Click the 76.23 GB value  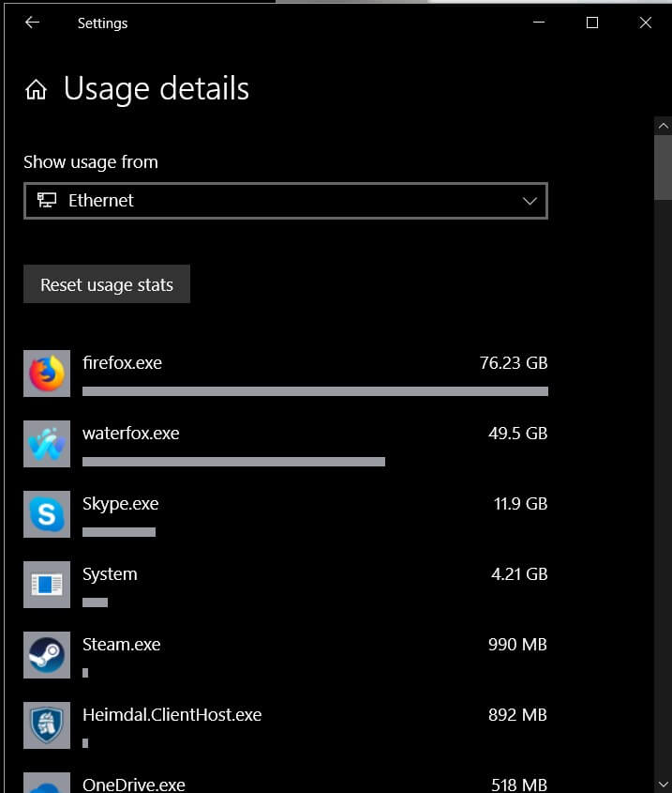514,362
